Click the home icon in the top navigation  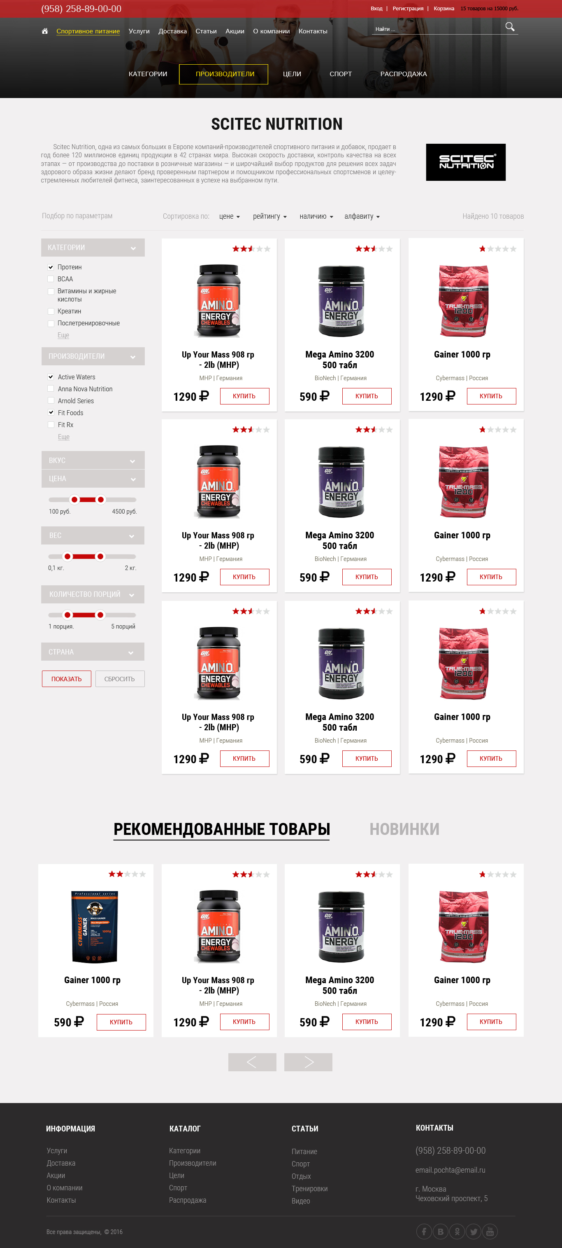coord(44,31)
